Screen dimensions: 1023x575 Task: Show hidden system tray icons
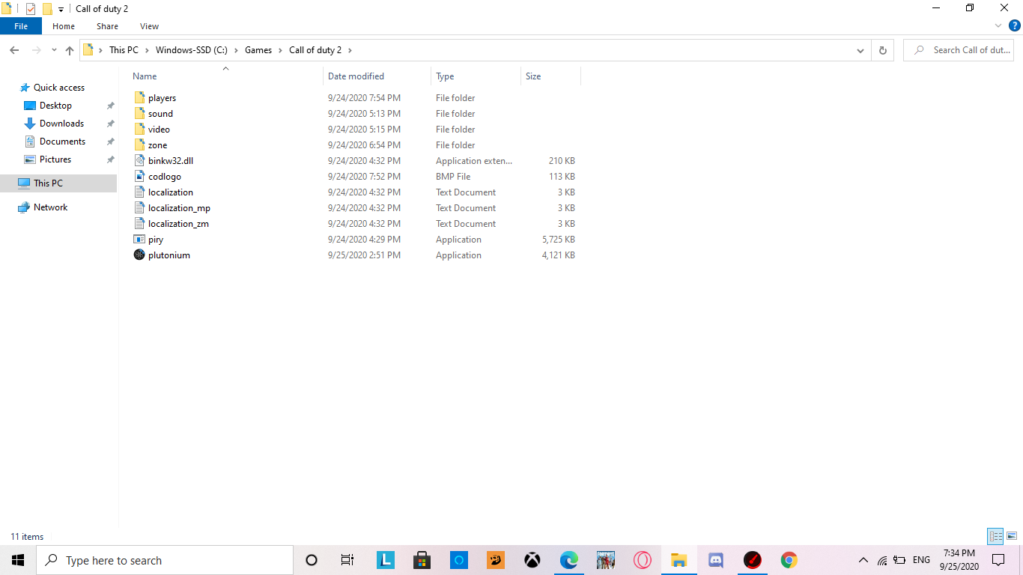click(x=863, y=560)
